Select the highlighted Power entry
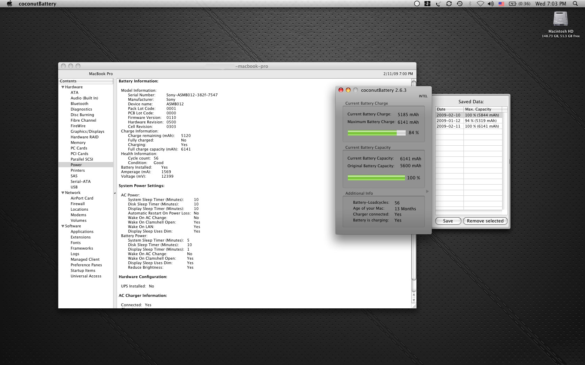 86,165
